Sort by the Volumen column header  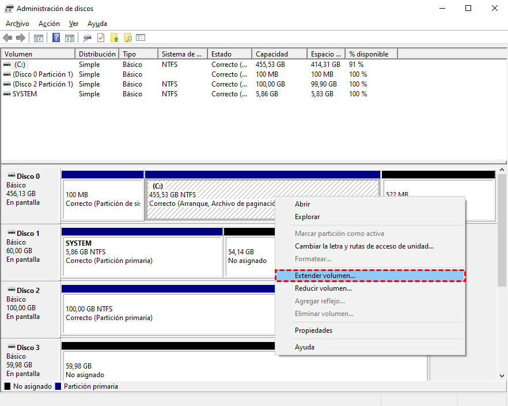(x=18, y=54)
